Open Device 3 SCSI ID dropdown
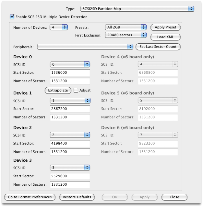Screen dimensions: 203x207 [70, 168]
